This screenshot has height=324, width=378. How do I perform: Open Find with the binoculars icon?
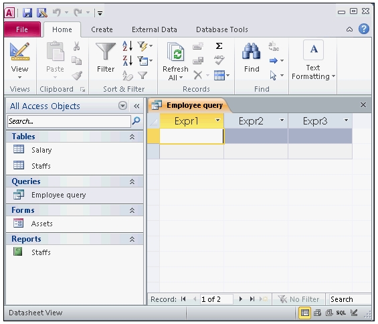tap(251, 52)
